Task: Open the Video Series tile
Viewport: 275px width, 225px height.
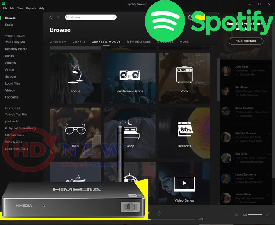Action: coord(184,187)
